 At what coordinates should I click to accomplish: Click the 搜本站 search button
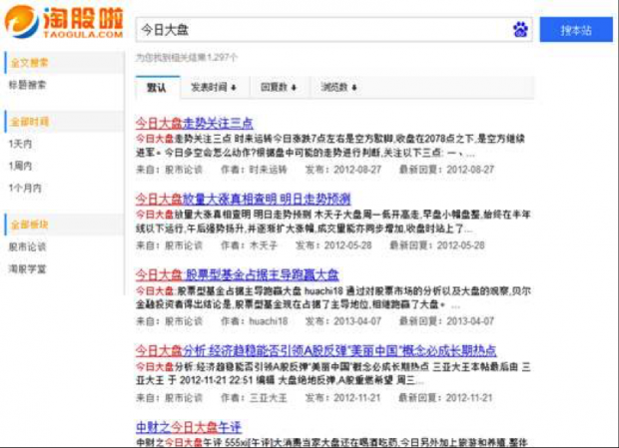pos(575,30)
